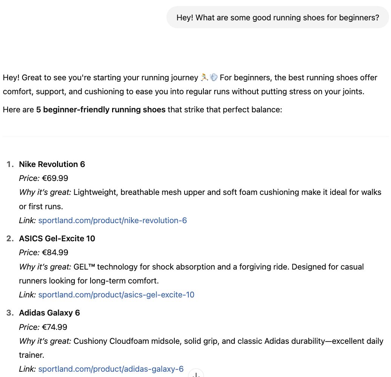This screenshot has width=391, height=377.
Task: Open the sportland nike-revolution-6 link
Action: [112, 221]
